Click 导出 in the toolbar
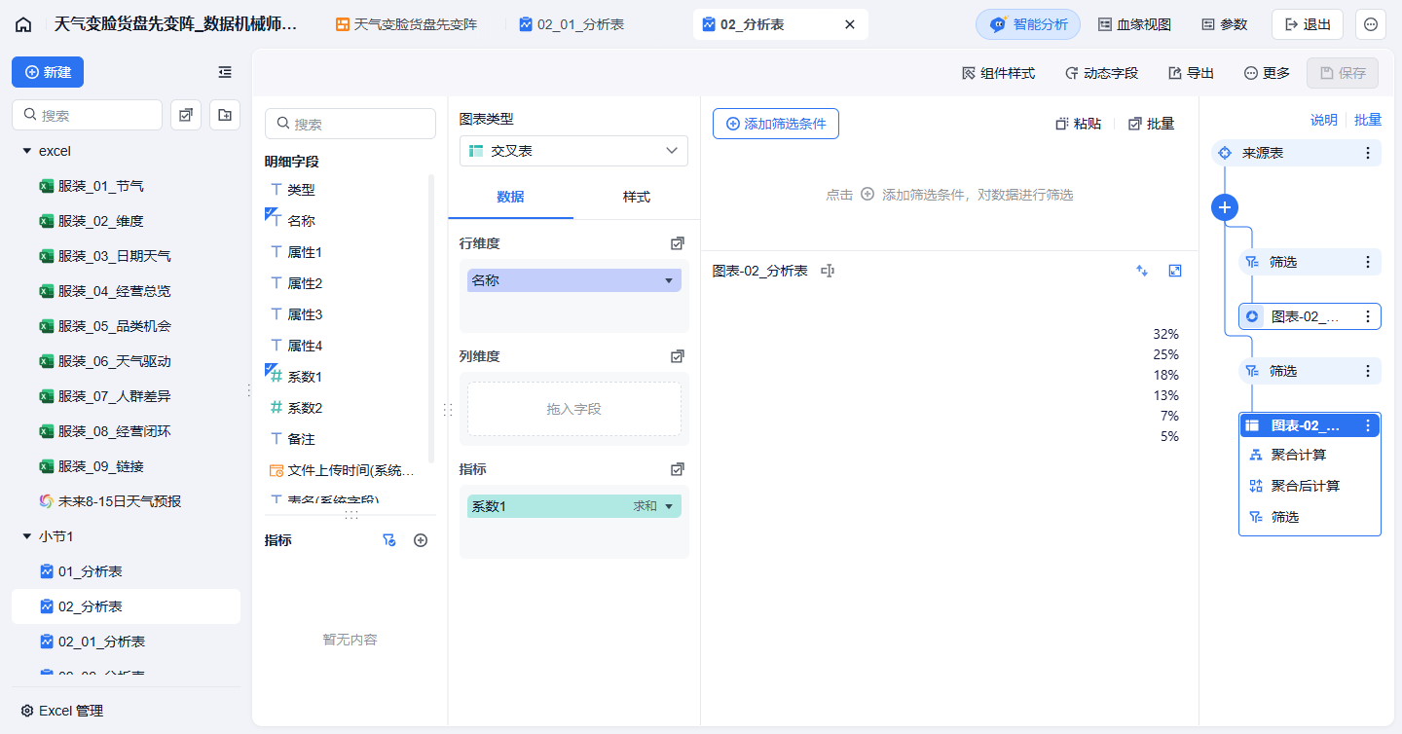The height and width of the screenshot is (734, 1402). 1191,73
